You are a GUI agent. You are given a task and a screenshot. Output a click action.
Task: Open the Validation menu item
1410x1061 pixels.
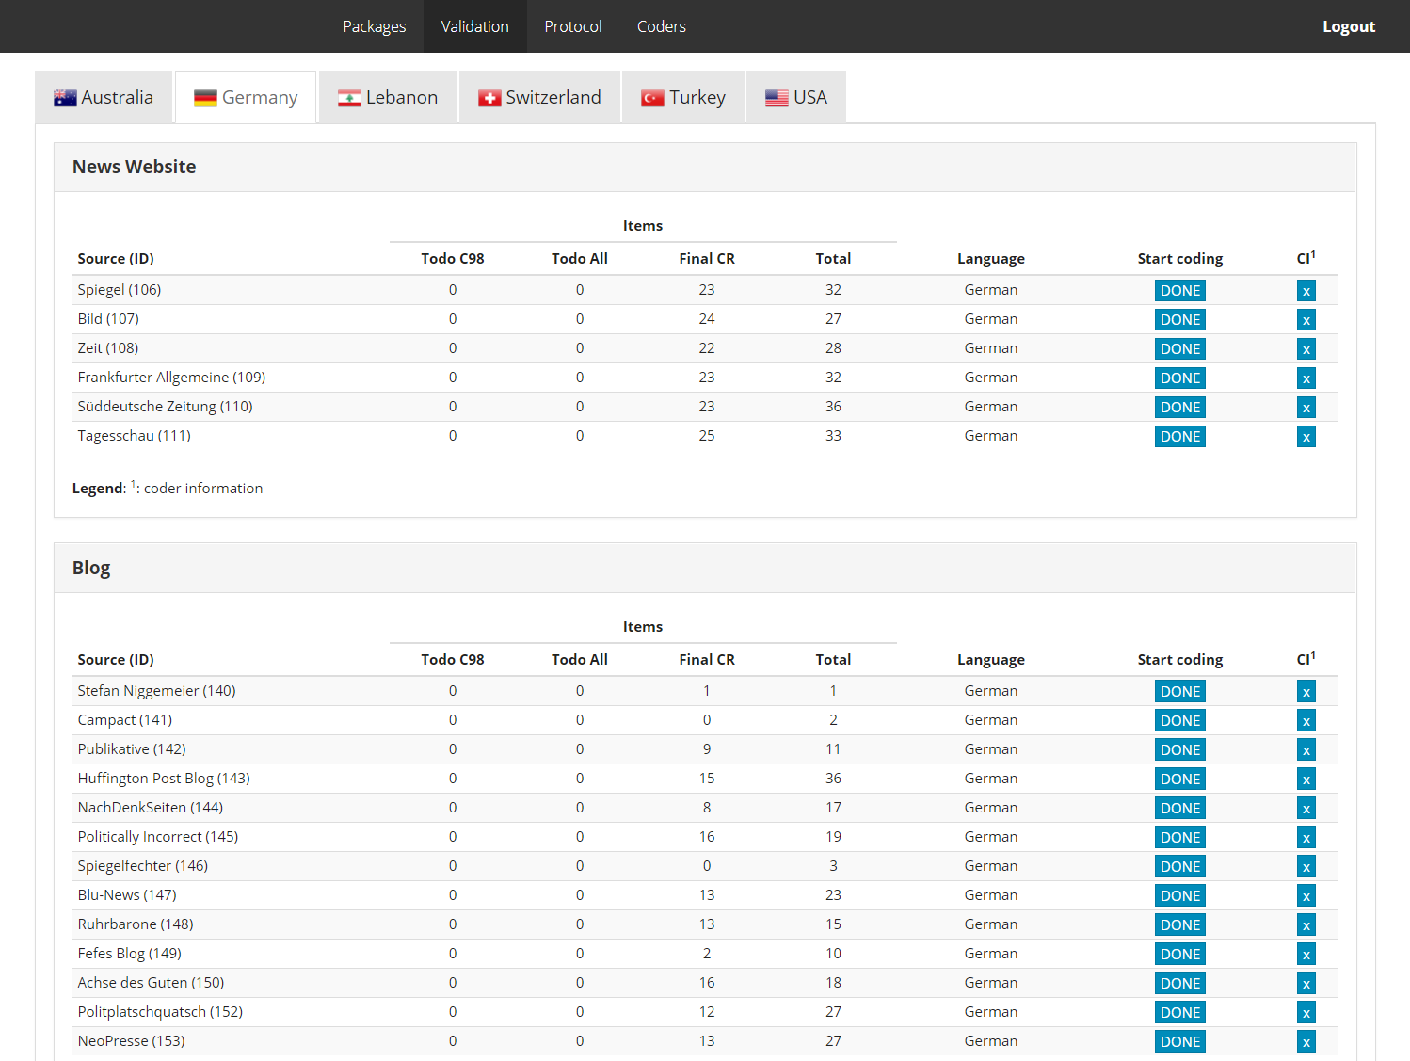click(475, 26)
